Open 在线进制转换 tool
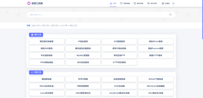 tap(119, 79)
